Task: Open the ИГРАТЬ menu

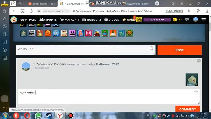Action: point(28,20)
